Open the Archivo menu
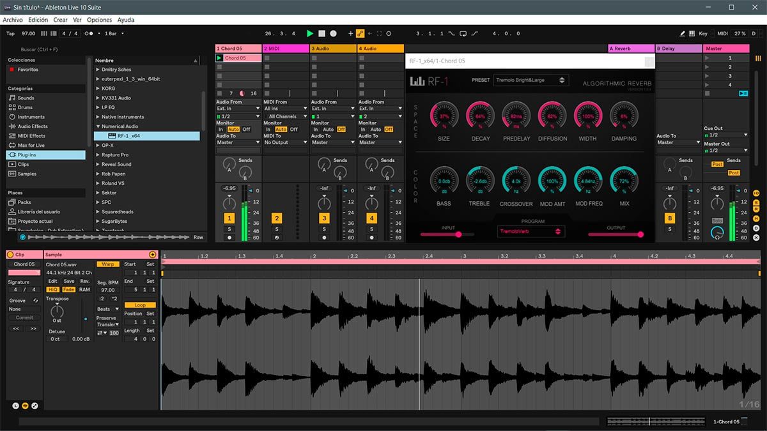 pyautogui.click(x=13, y=20)
